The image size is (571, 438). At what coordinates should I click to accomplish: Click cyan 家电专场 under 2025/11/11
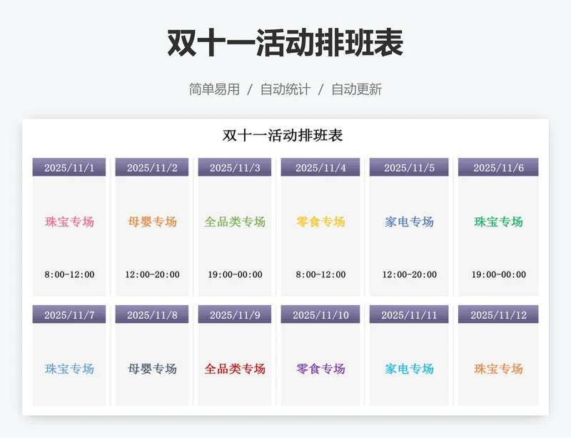(x=409, y=369)
